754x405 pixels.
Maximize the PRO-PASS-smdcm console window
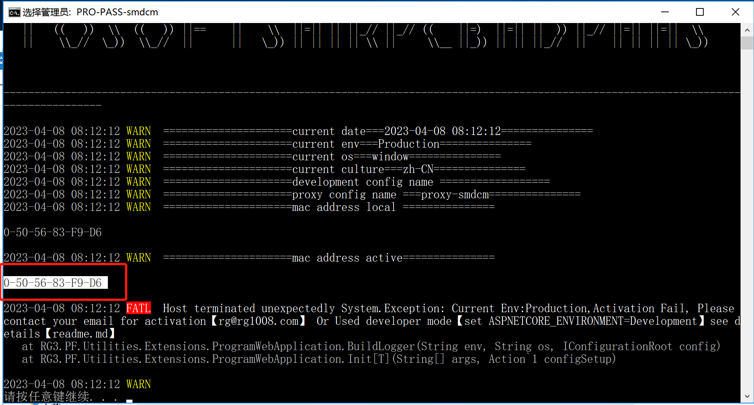(x=700, y=12)
